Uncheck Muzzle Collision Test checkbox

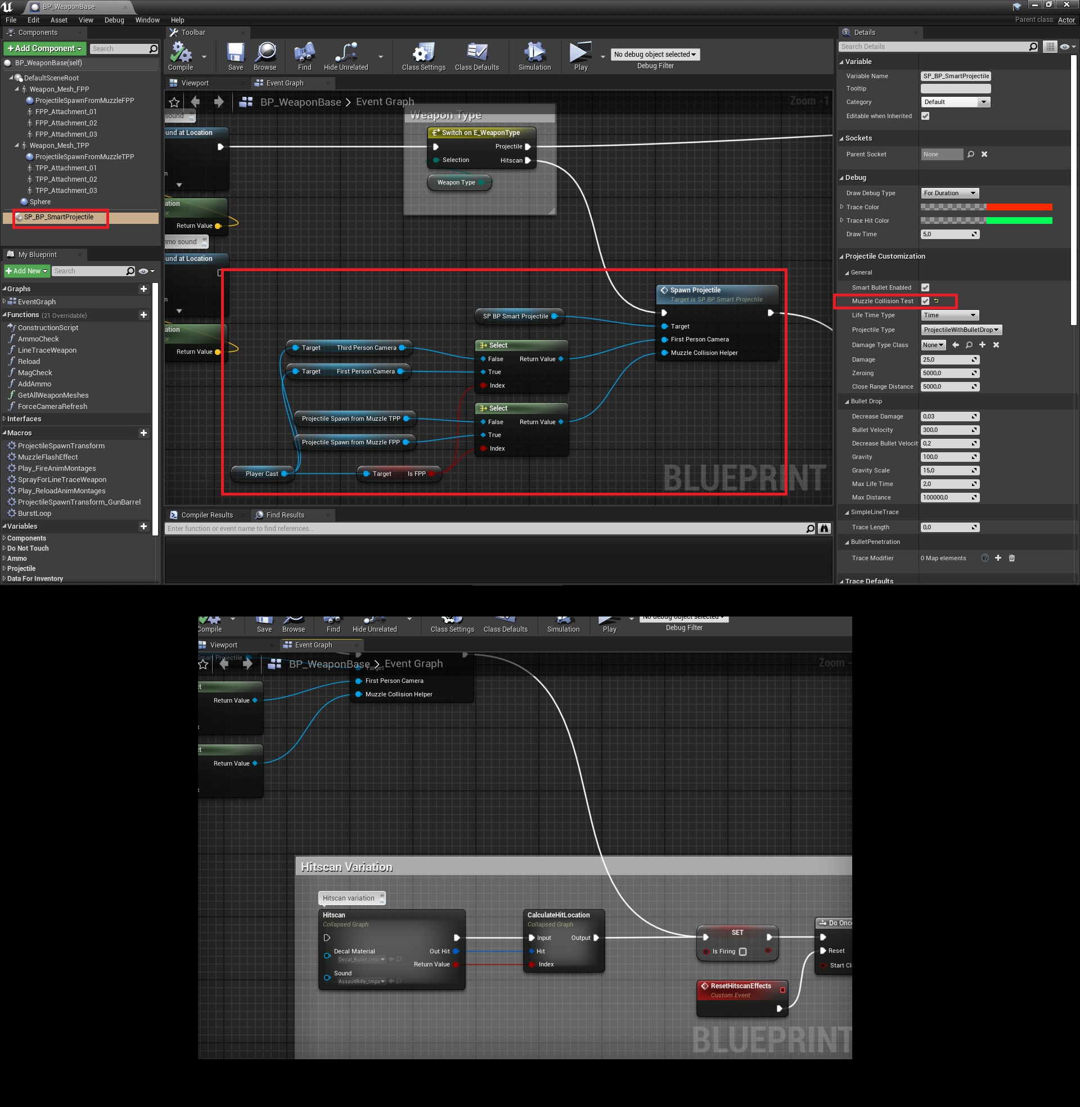click(x=925, y=301)
